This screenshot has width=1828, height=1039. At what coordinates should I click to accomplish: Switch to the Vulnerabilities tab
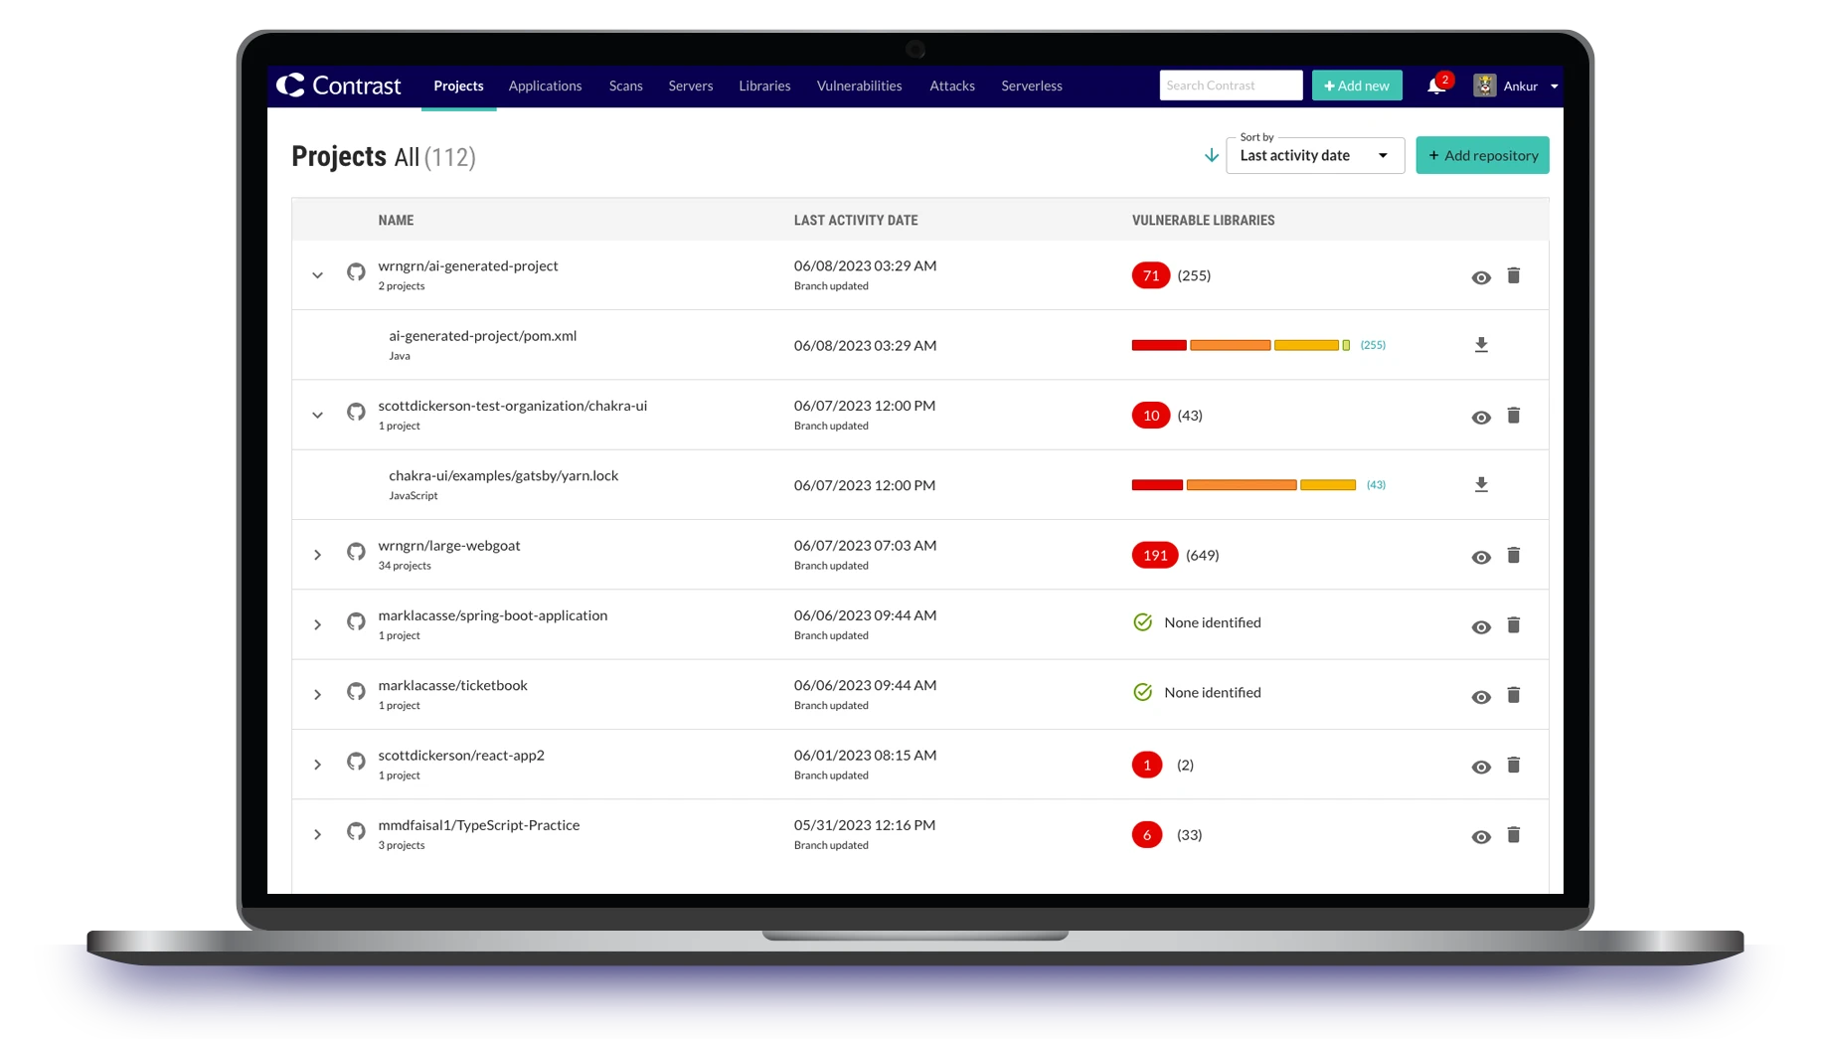click(858, 86)
